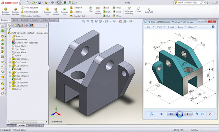Select Swept Cut command

click(x=76, y=8)
